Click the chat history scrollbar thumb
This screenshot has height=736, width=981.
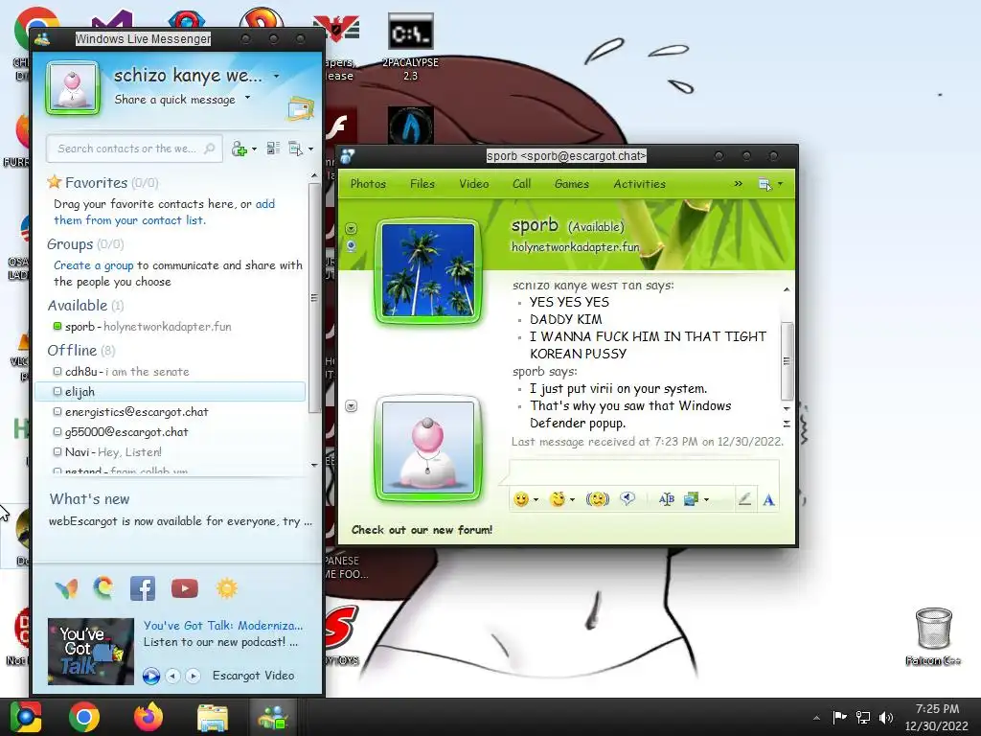click(787, 361)
